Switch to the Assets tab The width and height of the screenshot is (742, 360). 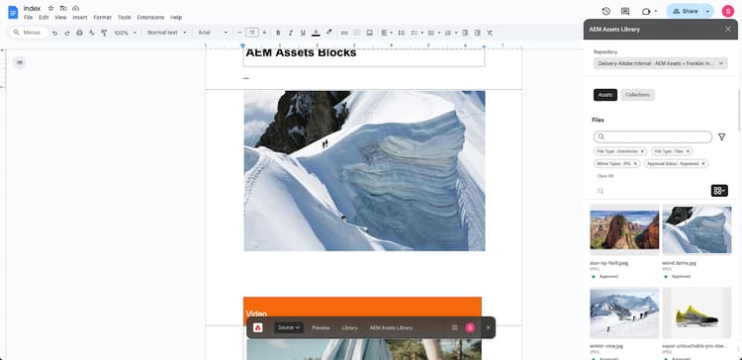[605, 95]
